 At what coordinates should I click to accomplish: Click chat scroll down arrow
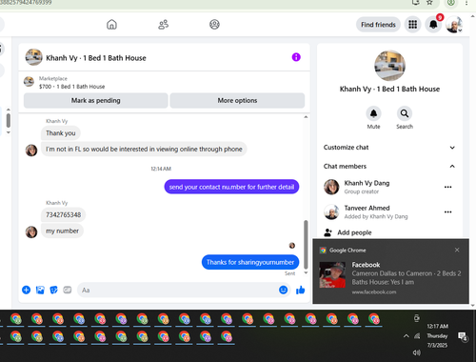pos(306,272)
